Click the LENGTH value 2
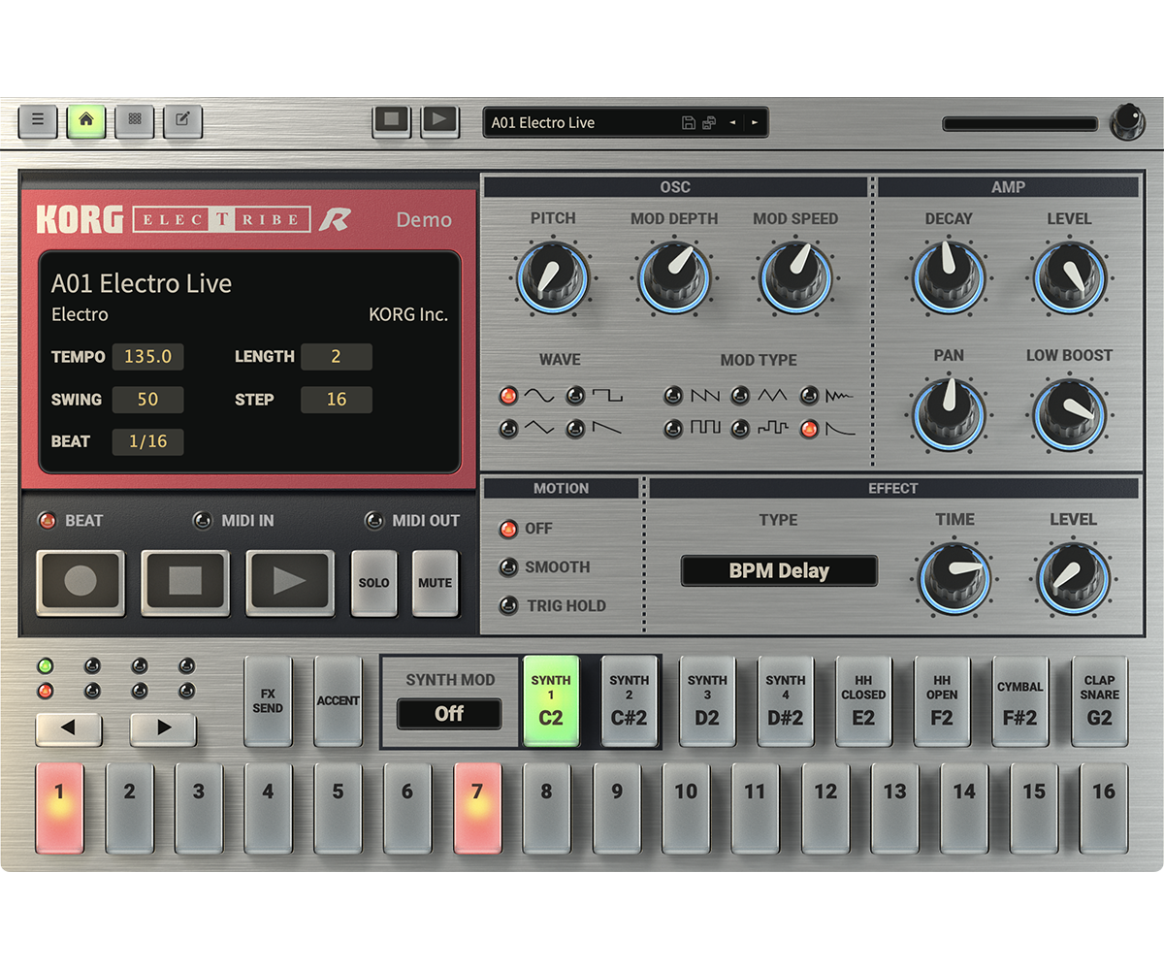Viewport: 1164px width, 970px height. [336, 357]
